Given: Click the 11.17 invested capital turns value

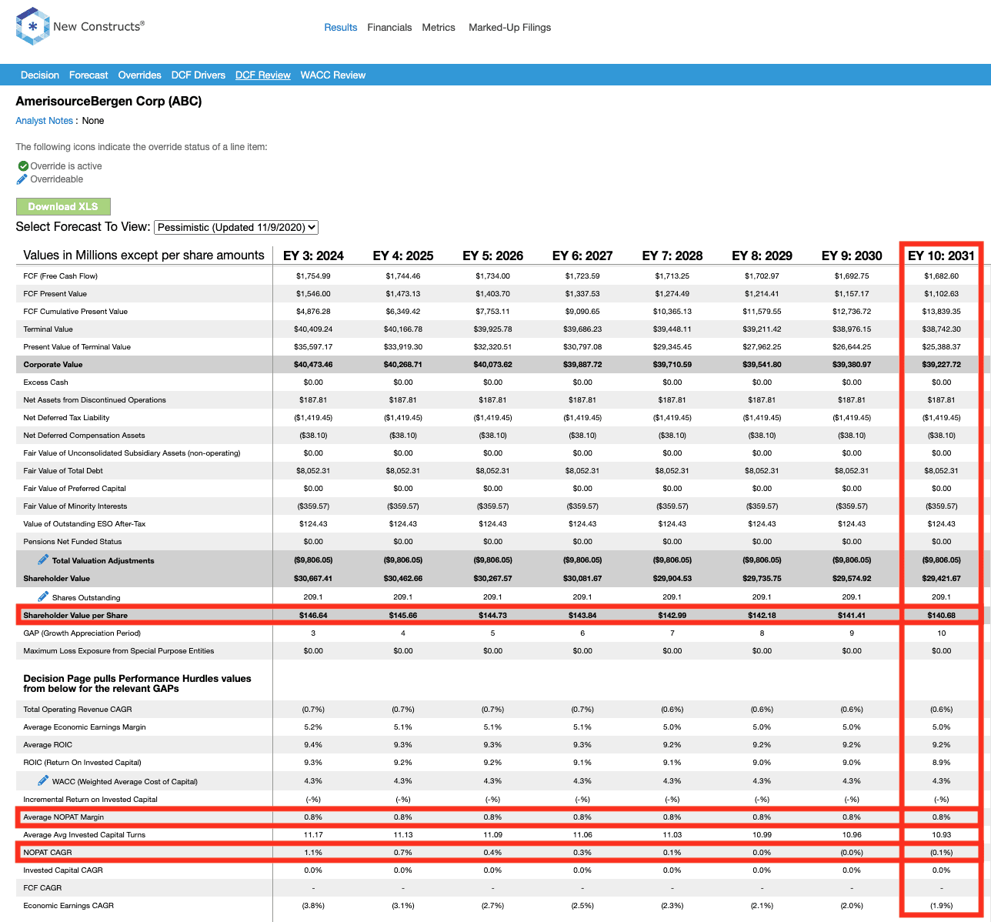Looking at the screenshot, I should [x=313, y=834].
